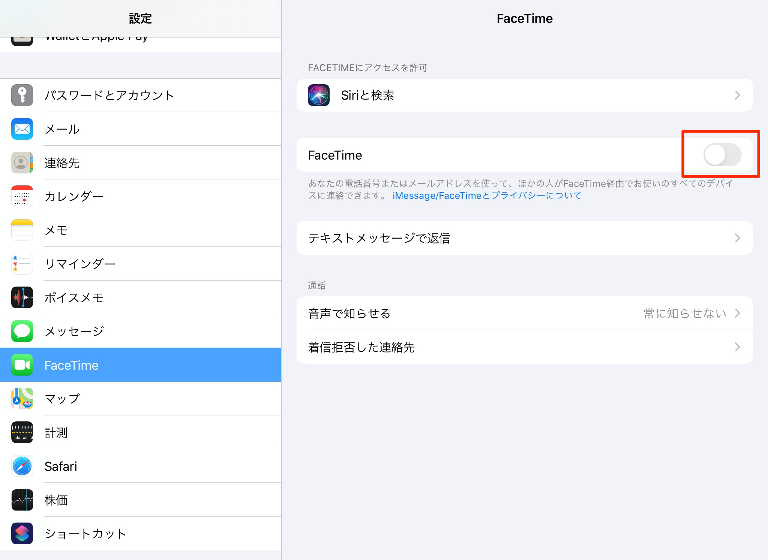Tap the Safari compass icon
This screenshot has height=560, width=768.
point(22,466)
